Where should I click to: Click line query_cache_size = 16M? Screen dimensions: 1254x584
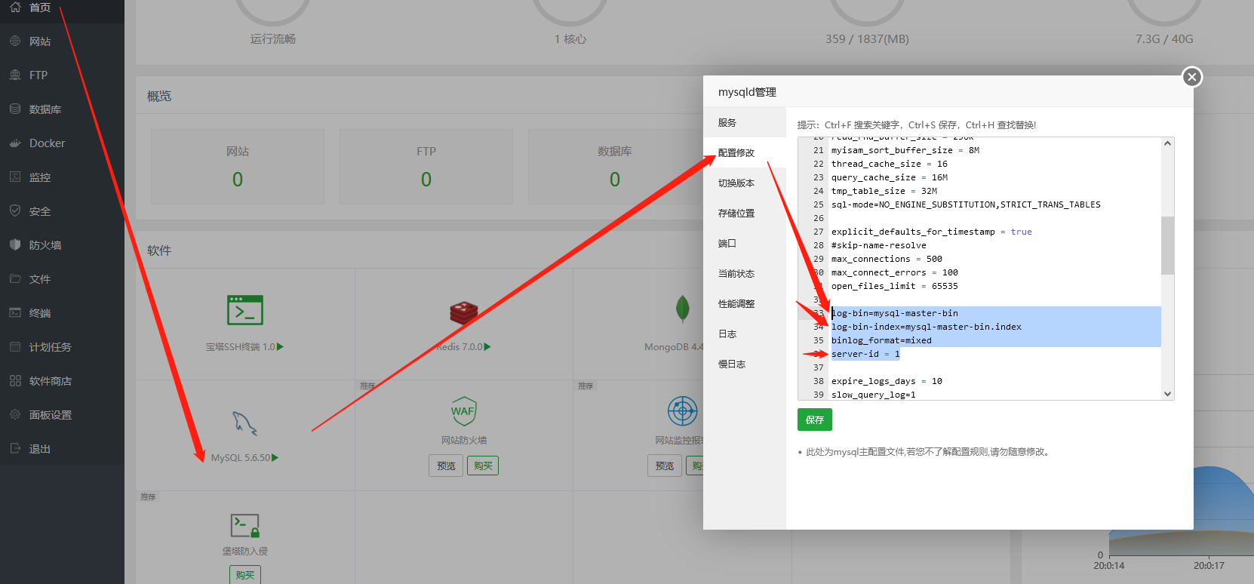click(890, 177)
